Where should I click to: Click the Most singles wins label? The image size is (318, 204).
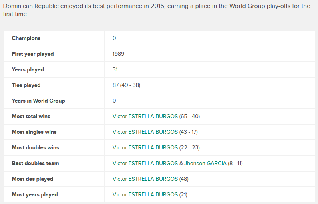(34, 132)
